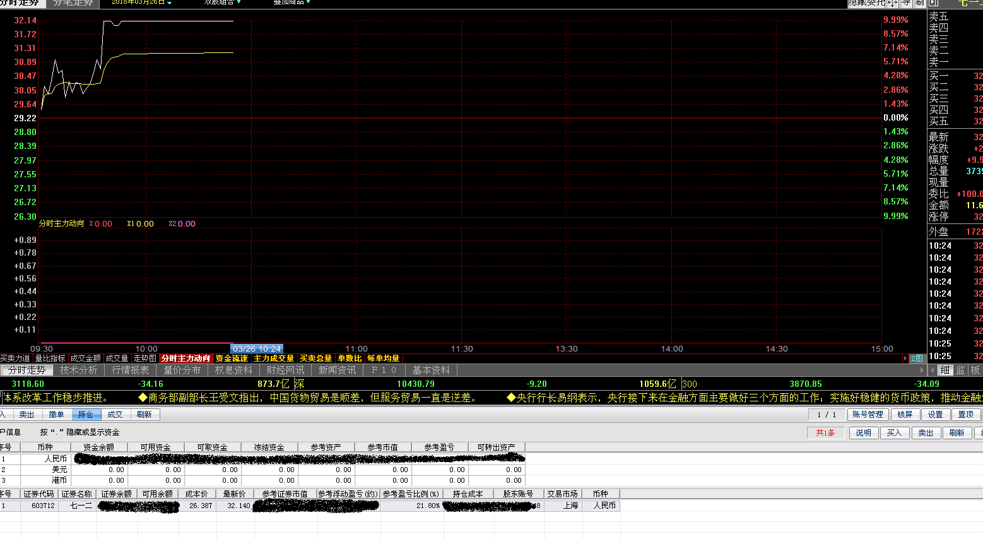Open 设置 settings in trading panel
This screenshot has height=539, width=983.
(935, 415)
